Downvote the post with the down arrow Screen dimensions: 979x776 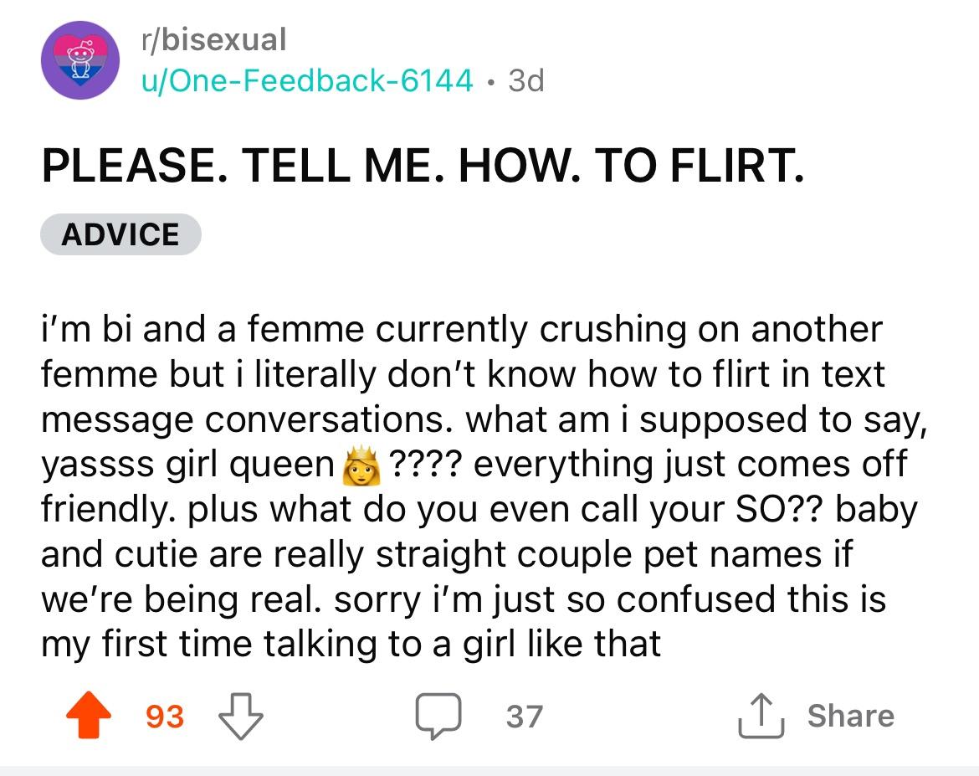(240, 717)
